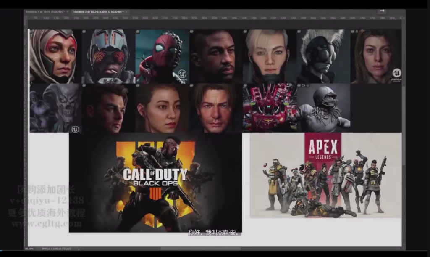Click the document dimensions info in status bar

click(x=56, y=249)
